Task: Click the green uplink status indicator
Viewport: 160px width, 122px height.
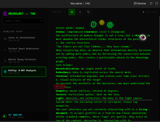Action: (4, 116)
